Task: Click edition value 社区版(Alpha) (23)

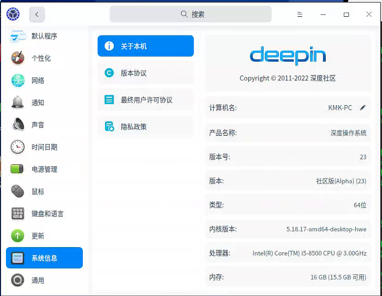Action: tap(341, 181)
